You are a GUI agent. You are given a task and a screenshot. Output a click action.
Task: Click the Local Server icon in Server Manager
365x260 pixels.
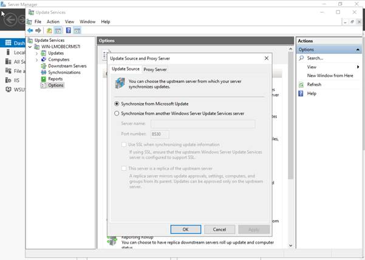tap(8, 52)
